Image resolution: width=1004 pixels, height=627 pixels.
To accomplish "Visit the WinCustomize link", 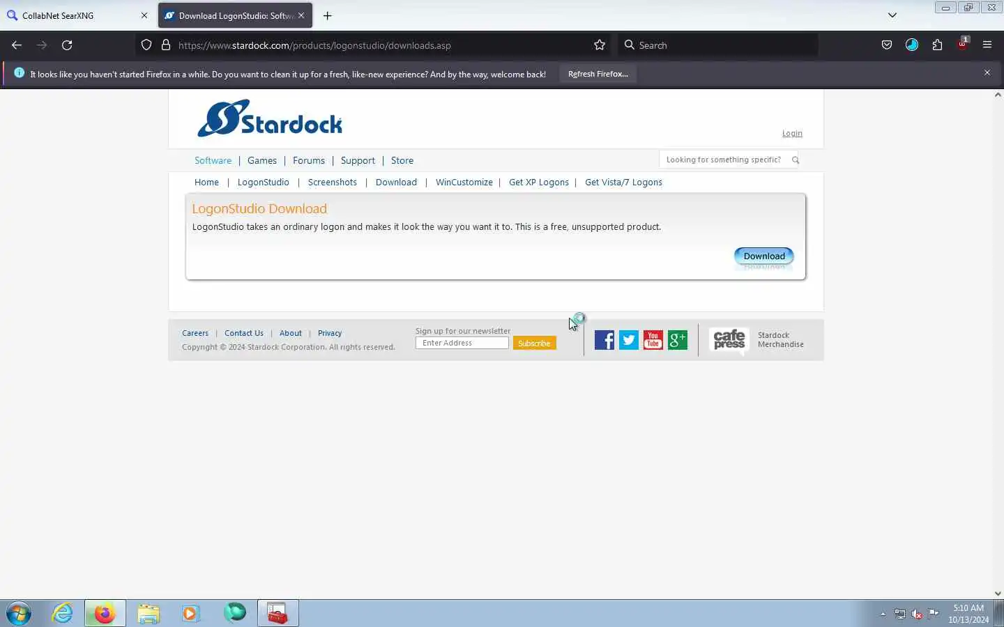I will coord(464,183).
